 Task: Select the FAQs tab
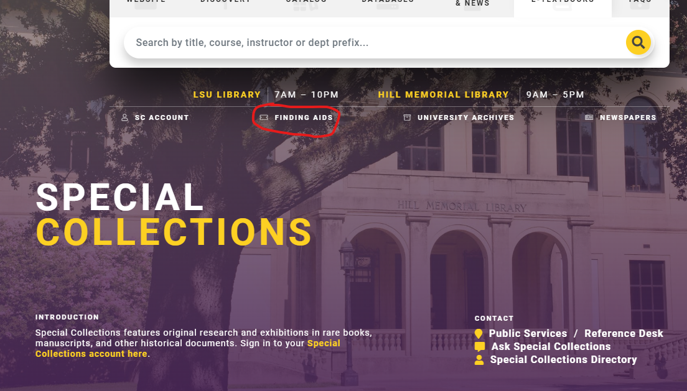click(640, 4)
